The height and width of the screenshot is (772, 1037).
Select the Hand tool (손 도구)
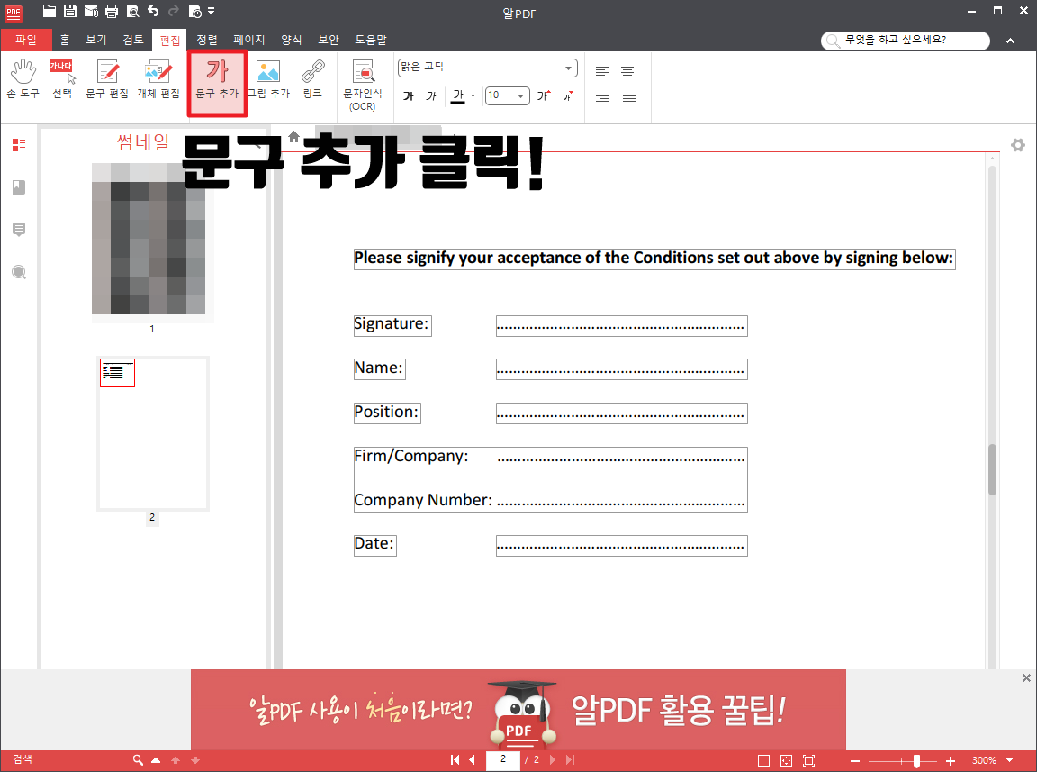[x=23, y=79]
